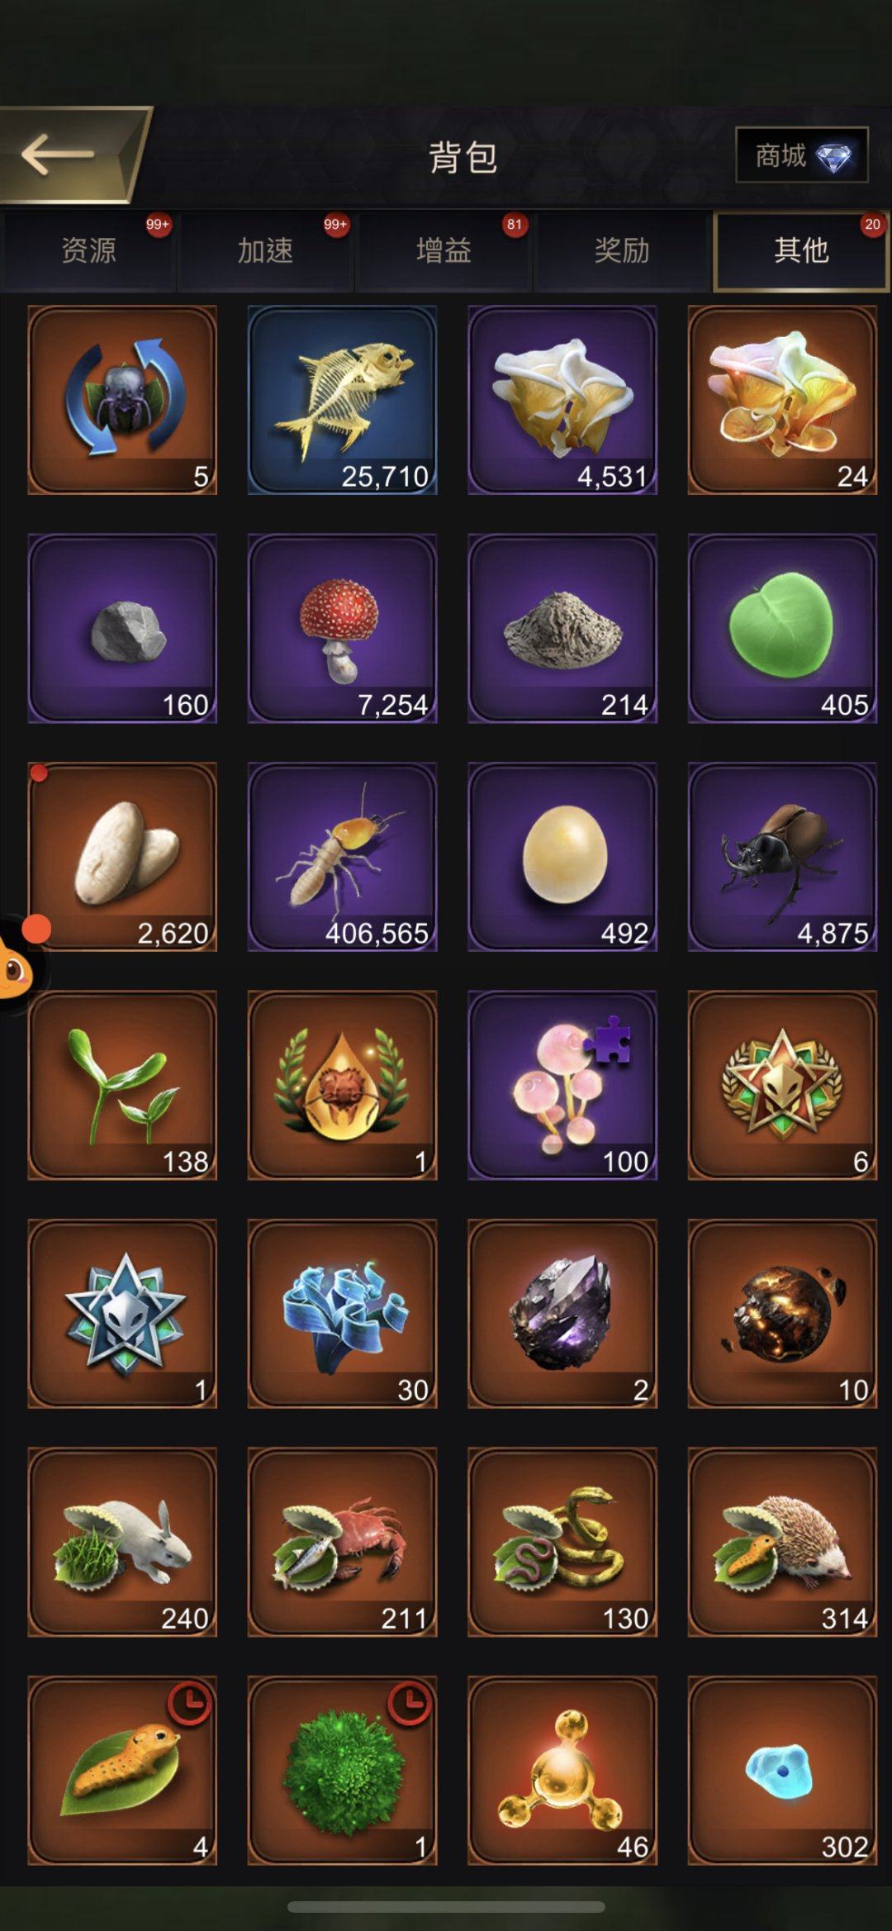Tap the red spotted mushroom item
Screen dimensions: 892x1931
342,628
